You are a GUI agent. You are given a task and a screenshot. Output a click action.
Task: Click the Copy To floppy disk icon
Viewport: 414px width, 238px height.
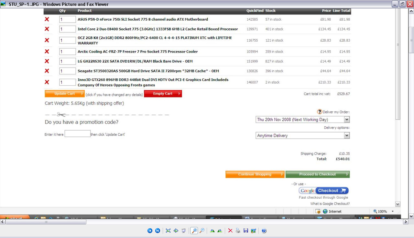246,231
